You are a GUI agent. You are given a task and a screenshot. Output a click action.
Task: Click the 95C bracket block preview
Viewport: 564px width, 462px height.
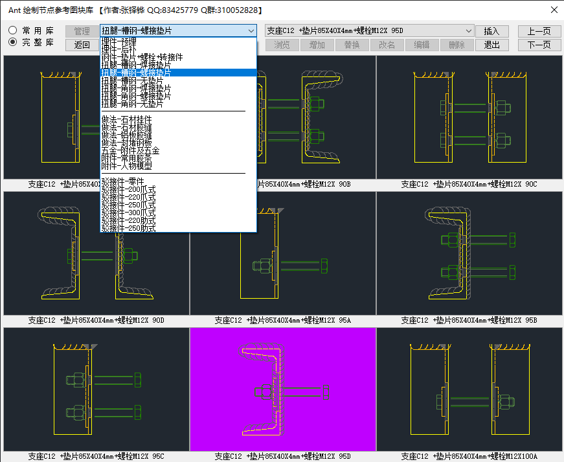pos(96,389)
